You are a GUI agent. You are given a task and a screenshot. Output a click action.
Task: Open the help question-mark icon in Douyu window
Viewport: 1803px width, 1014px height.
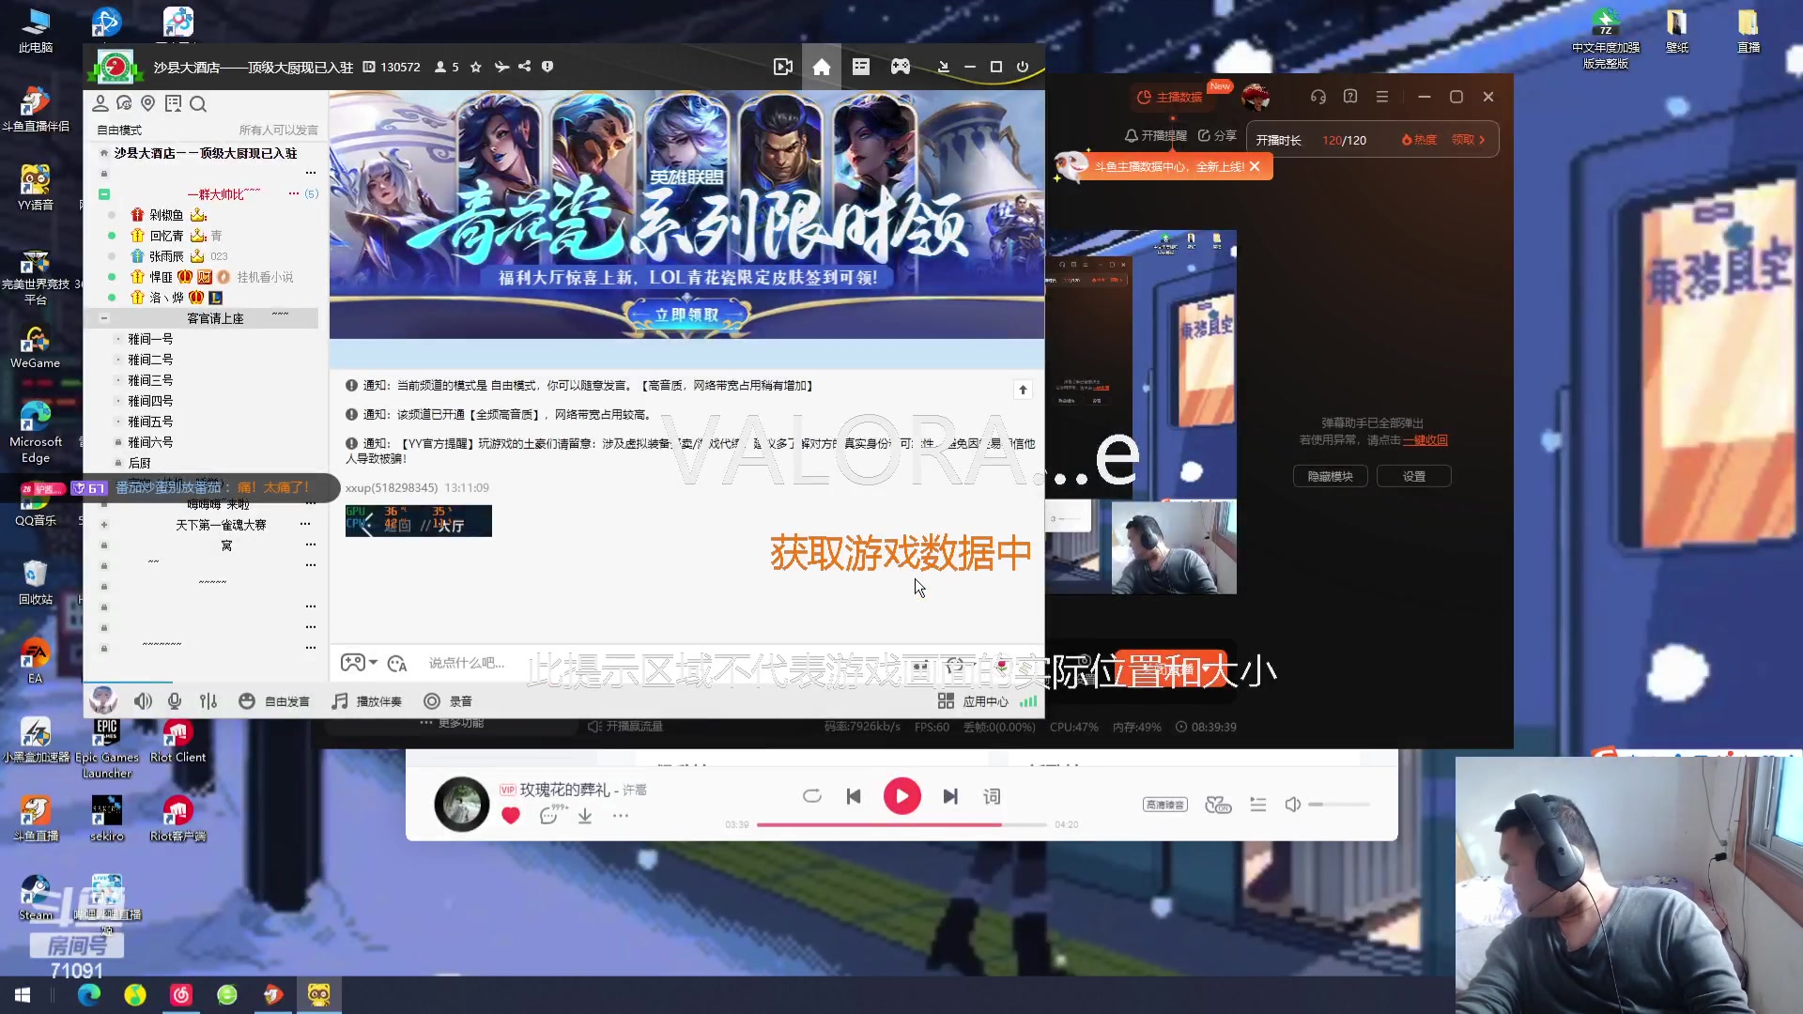click(x=1350, y=97)
